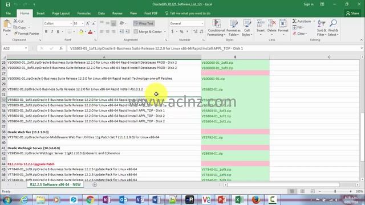
Task: Switch to the Insert ribbon tab
Action: tap(40, 13)
